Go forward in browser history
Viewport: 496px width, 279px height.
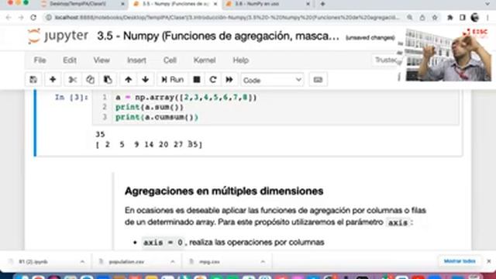(21, 18)
